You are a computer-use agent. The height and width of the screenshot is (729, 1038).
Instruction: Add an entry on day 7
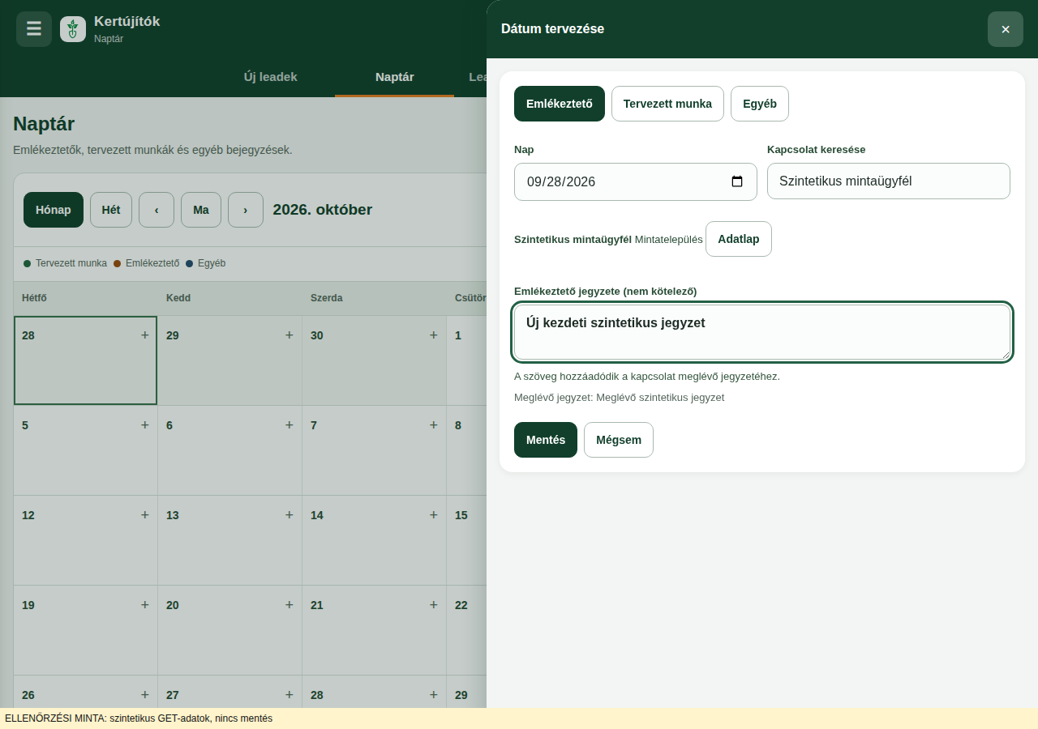tap(434, 424)
